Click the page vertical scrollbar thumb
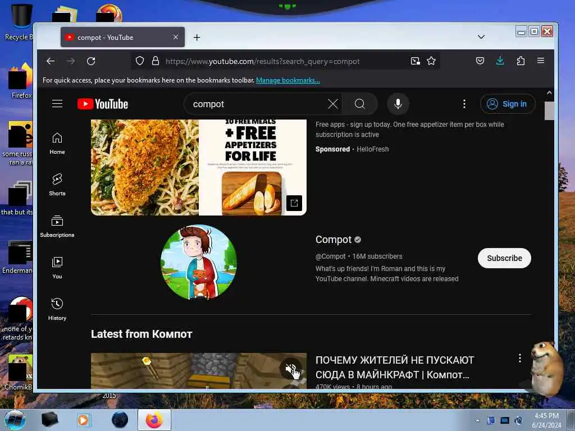Viewport: 575px width, 431px height. (x=549, y=111)
